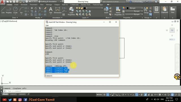181x102 pixels.
Task: Toggle polar tracking in status bar
Action: point(123,95)
